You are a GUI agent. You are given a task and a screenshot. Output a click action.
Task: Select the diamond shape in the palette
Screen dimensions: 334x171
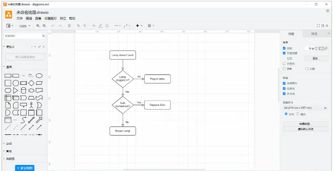[x=32, y=83]
